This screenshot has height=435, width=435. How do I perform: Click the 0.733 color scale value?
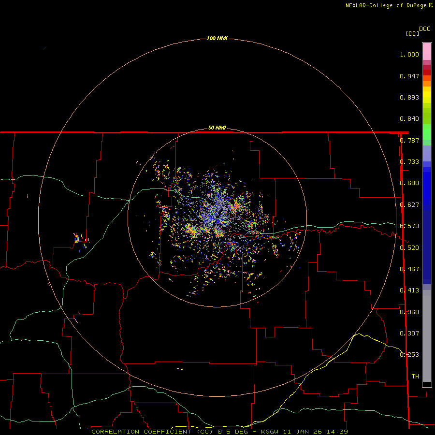[409, 162]
